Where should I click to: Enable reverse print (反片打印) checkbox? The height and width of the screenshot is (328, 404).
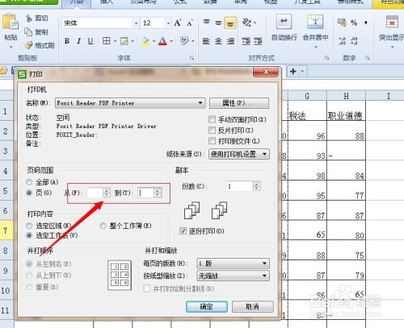pyautogui.click(x=213, y=130)
